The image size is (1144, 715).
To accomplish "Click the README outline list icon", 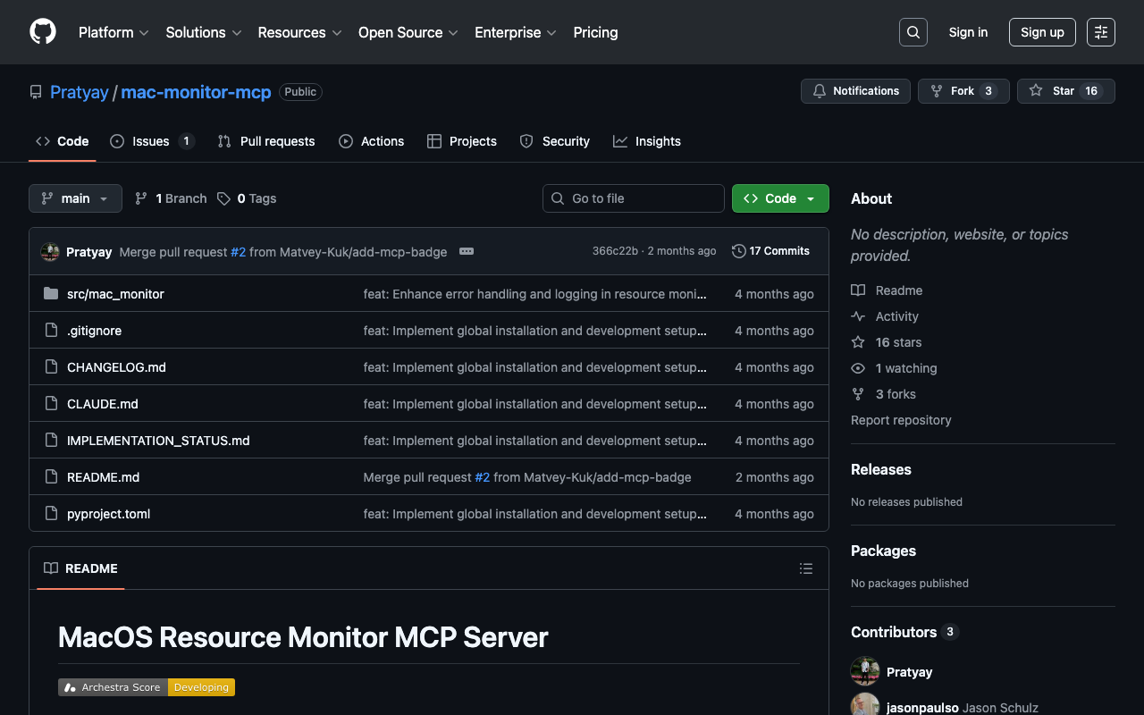I will click(805, 568).
